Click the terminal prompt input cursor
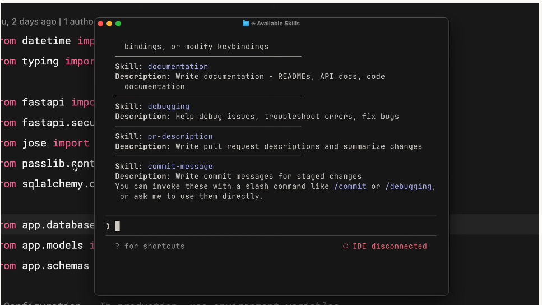Viewport: 542px width, 305px height. coord(118,226)
